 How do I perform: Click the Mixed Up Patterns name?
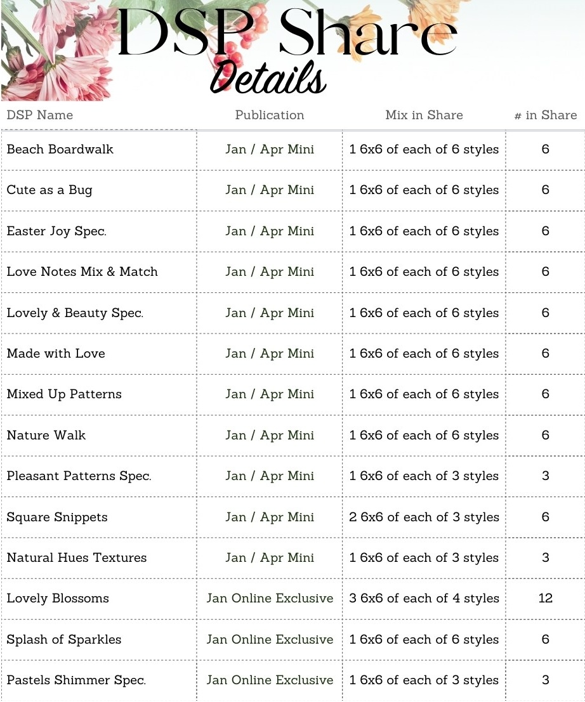coord(64,394)
